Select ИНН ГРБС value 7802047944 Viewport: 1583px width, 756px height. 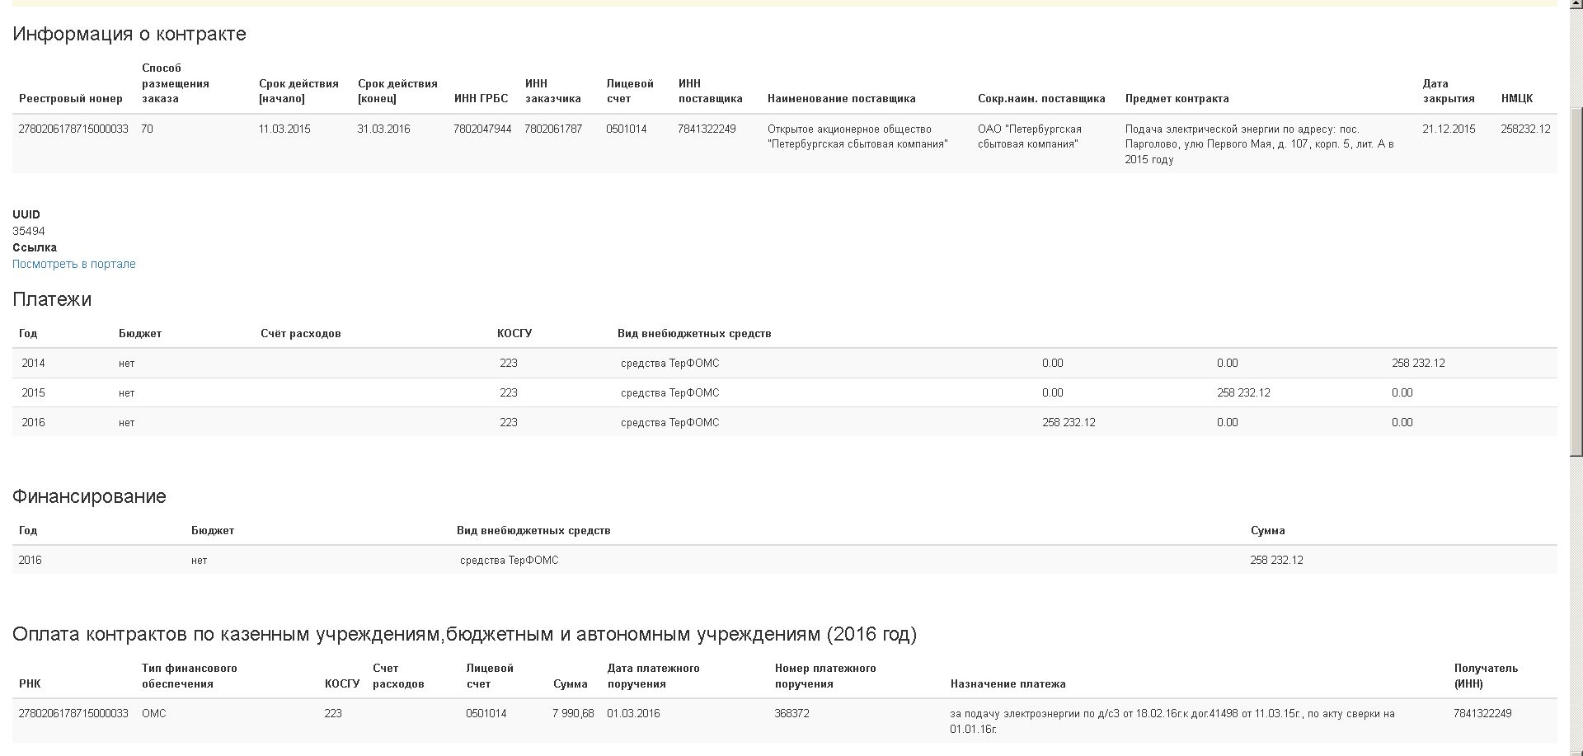482,129
